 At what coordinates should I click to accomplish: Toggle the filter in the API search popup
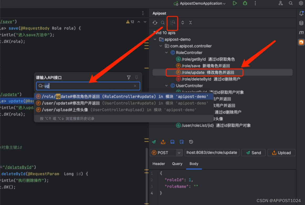(129, 77)
